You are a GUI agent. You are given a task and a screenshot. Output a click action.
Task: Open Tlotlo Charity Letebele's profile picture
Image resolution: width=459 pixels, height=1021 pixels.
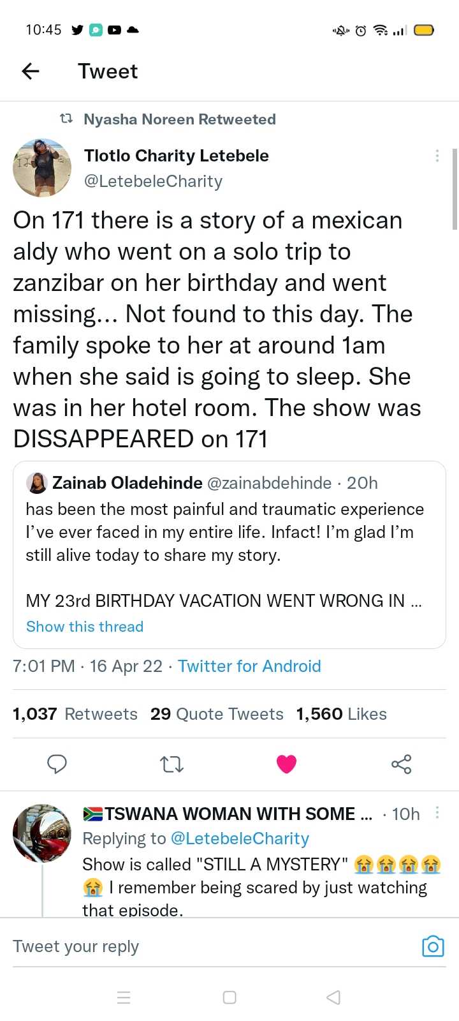pyautogui.click(x=42, y=168)
